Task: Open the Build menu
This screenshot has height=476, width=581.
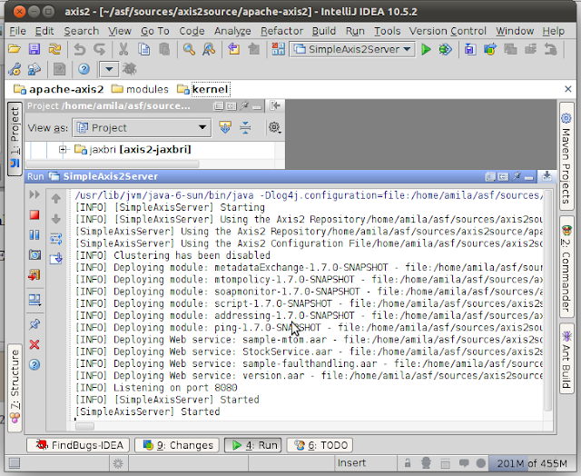Action: click(324, 31)
